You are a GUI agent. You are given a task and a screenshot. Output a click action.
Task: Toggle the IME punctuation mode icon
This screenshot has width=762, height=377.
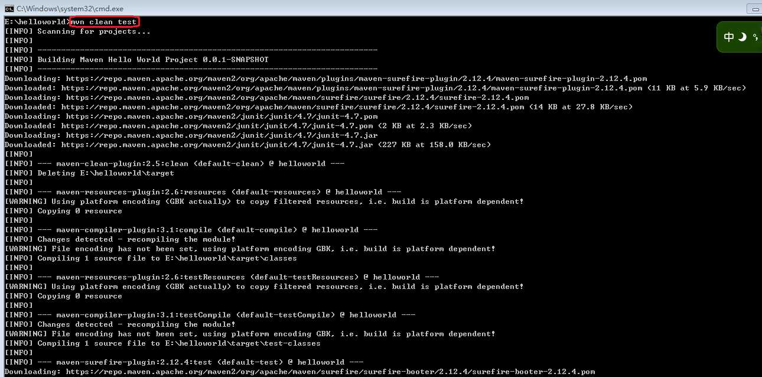click(x=755, y=37)
